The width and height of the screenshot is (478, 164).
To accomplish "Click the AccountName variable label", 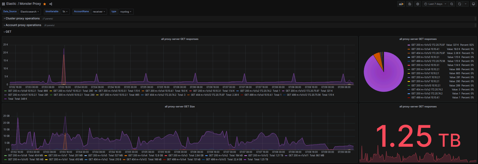I will (82, 12).
